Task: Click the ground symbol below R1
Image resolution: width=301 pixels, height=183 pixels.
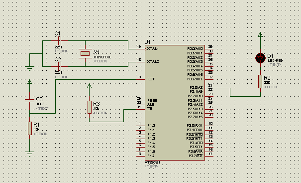Action: click(x=29, y=154)
